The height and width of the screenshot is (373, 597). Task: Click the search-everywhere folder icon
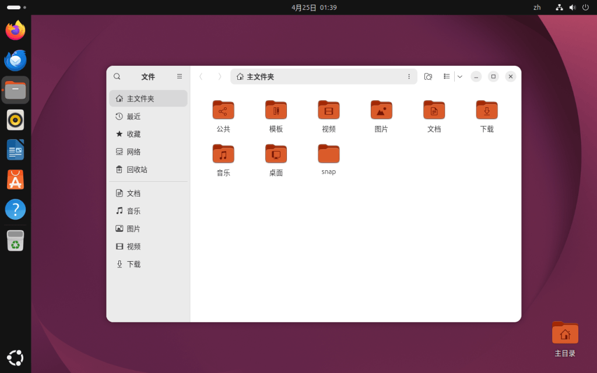click(x=428, y=76)
